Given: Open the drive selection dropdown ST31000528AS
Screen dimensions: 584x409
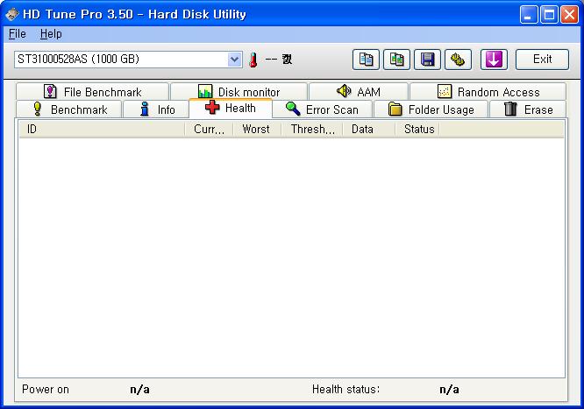Looking at the screenshot, I should pyautogui.click(x=128, y=60).
